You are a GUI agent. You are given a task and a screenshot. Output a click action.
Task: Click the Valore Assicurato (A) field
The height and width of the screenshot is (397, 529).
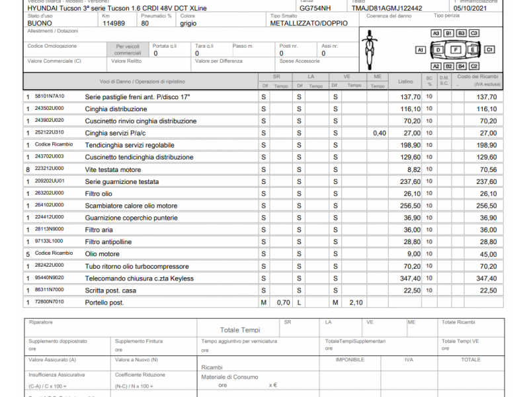click(67, 363)
